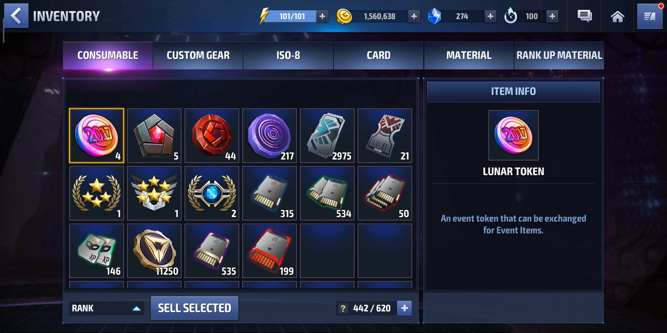The image size is (667, 333).
Task: Buy crystals with the plus next to 274
Action: pyautogui.click(x=490, y=16)
